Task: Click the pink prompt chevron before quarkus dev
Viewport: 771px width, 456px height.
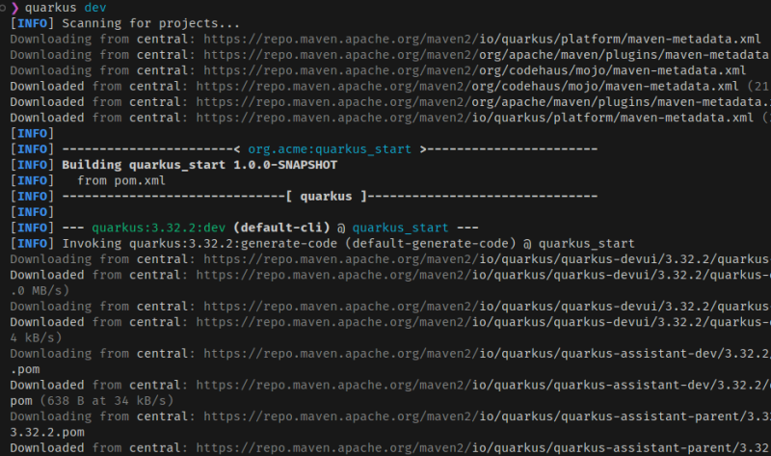Action: (14, 8)
